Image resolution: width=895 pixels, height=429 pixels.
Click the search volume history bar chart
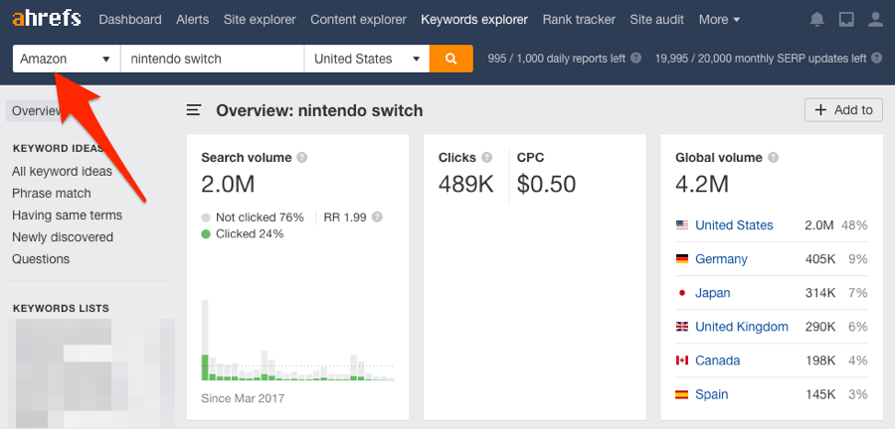pyautogui.click(x=297, y=341)
